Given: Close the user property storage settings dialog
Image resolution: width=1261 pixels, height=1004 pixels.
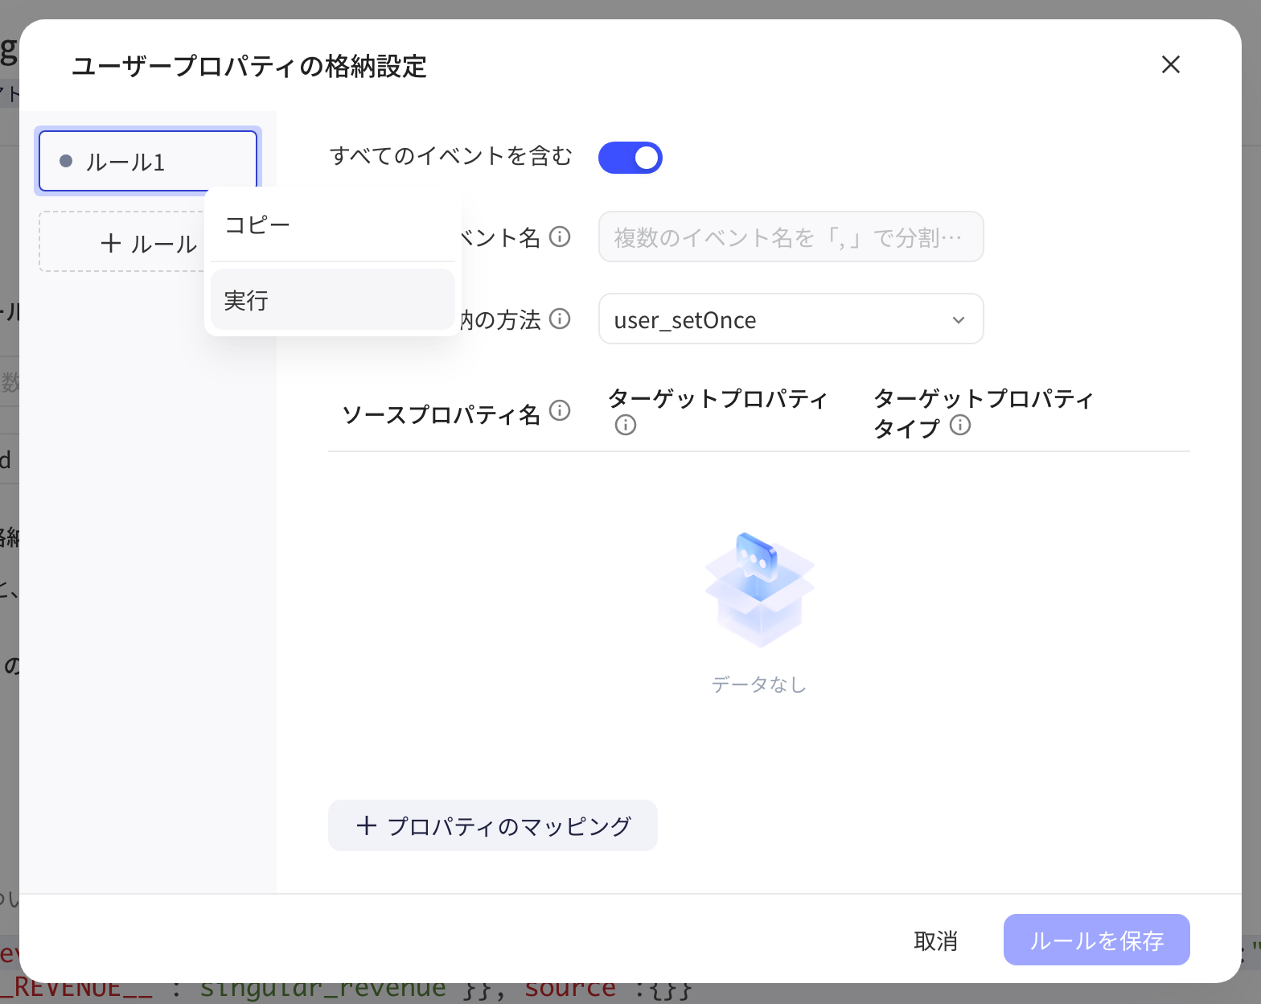Looking at the screenshot, I should click(1170, 64).
